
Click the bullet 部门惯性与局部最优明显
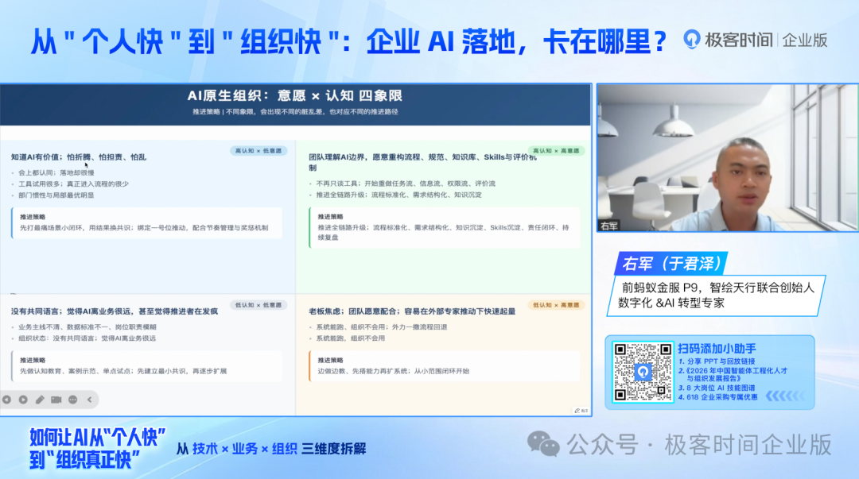[56, 195]
